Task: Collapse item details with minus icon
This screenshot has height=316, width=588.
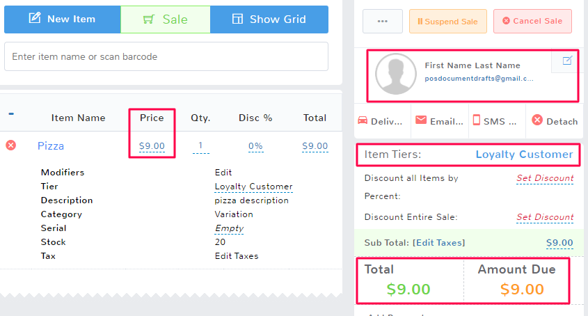Action: [11, 114]
